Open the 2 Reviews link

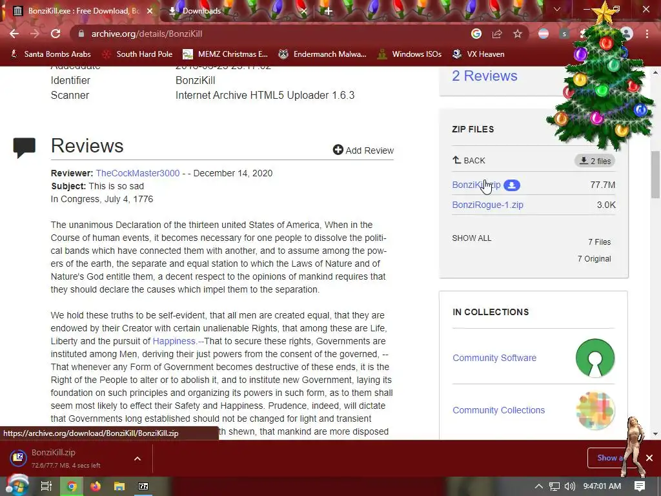[x=484, y=76]
